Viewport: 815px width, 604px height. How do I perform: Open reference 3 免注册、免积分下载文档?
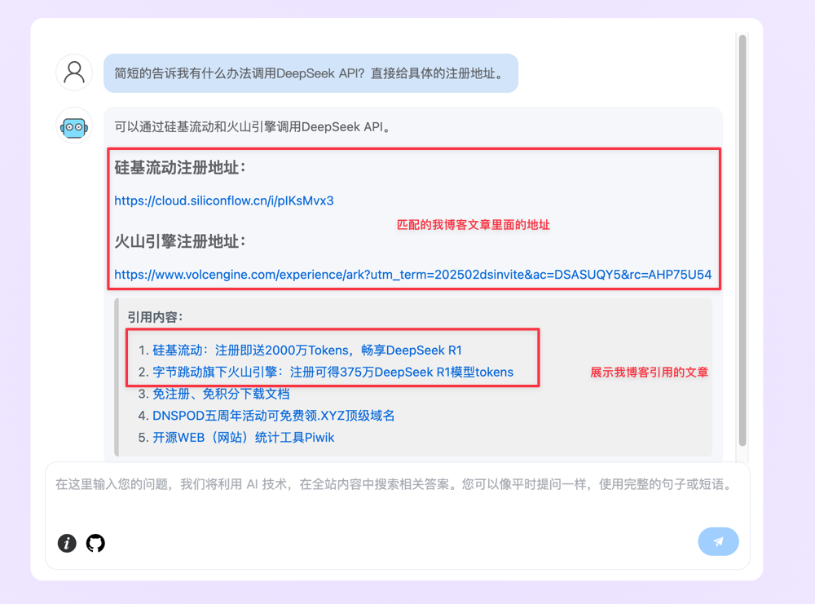click(x=221, y=394)
